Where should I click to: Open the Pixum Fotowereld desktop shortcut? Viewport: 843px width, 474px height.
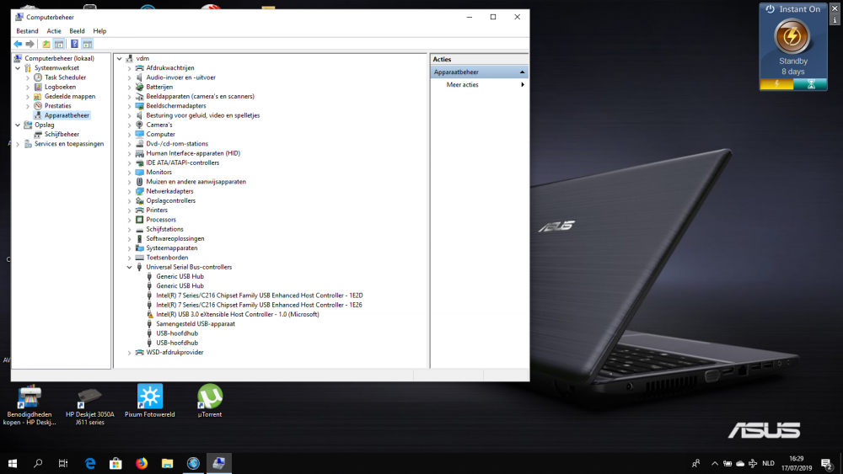[x=149, y=401]
